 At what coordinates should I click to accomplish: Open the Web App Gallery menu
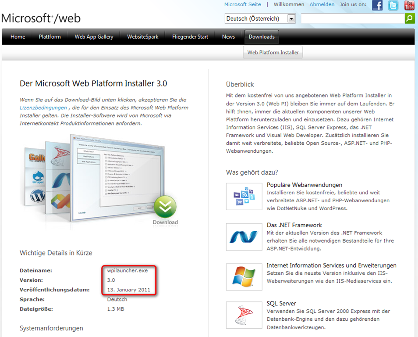(94, 36)
